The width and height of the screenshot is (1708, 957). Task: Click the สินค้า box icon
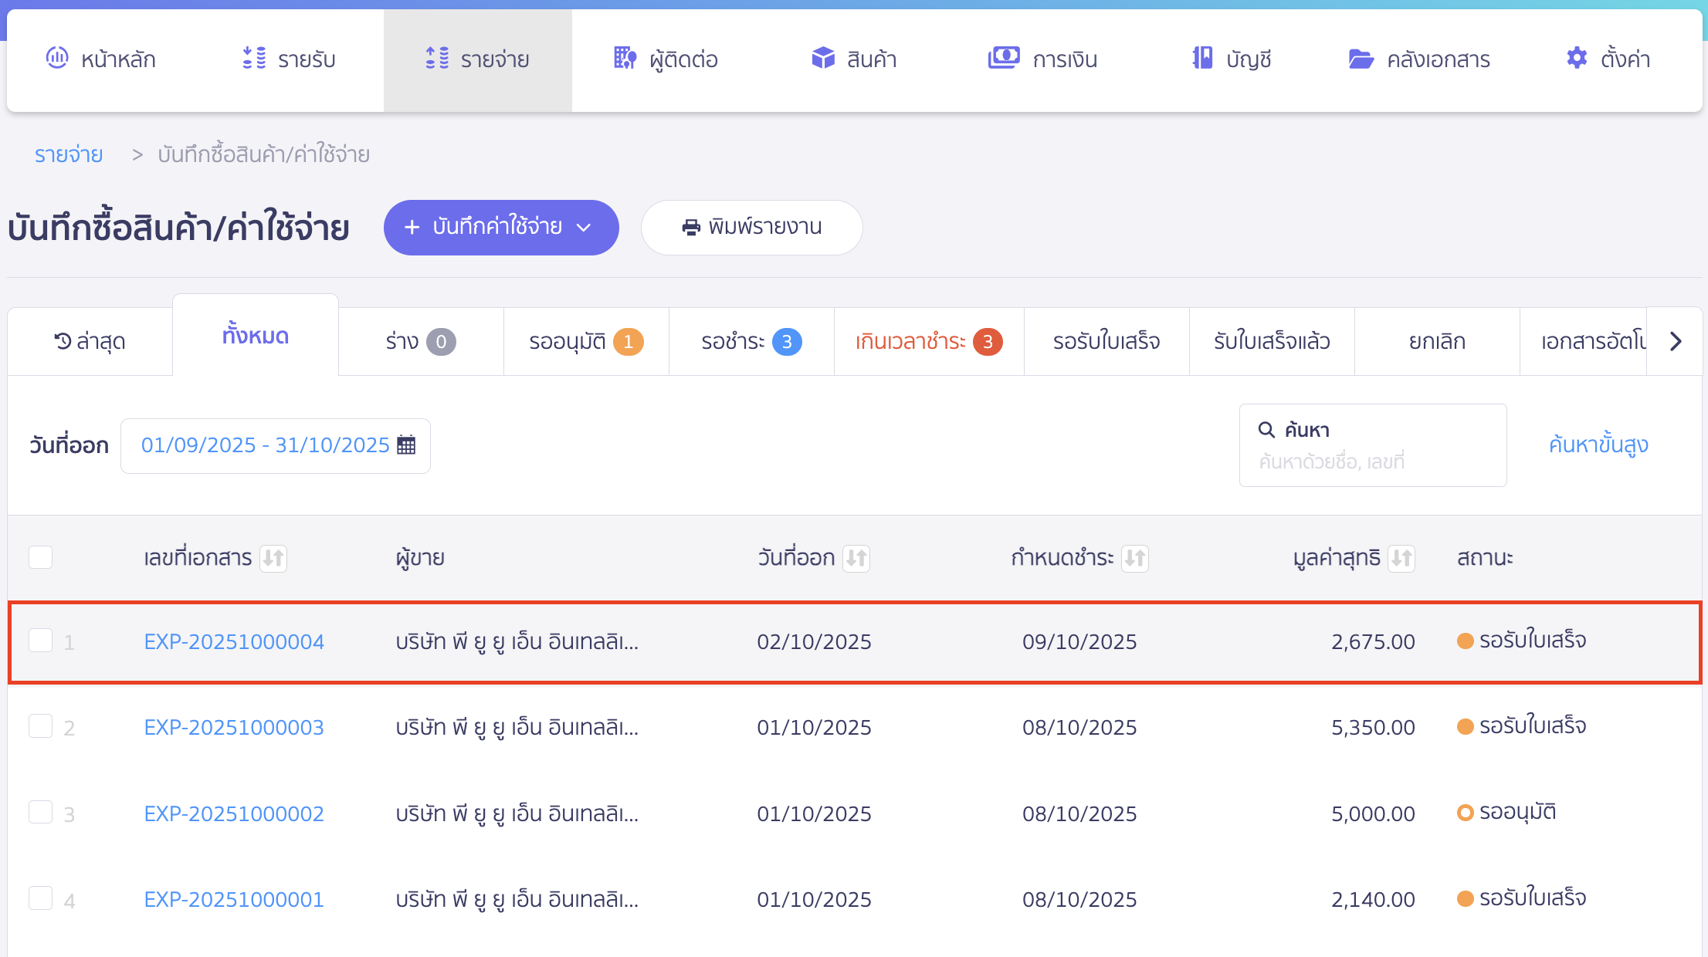click(x=823, y=58)
